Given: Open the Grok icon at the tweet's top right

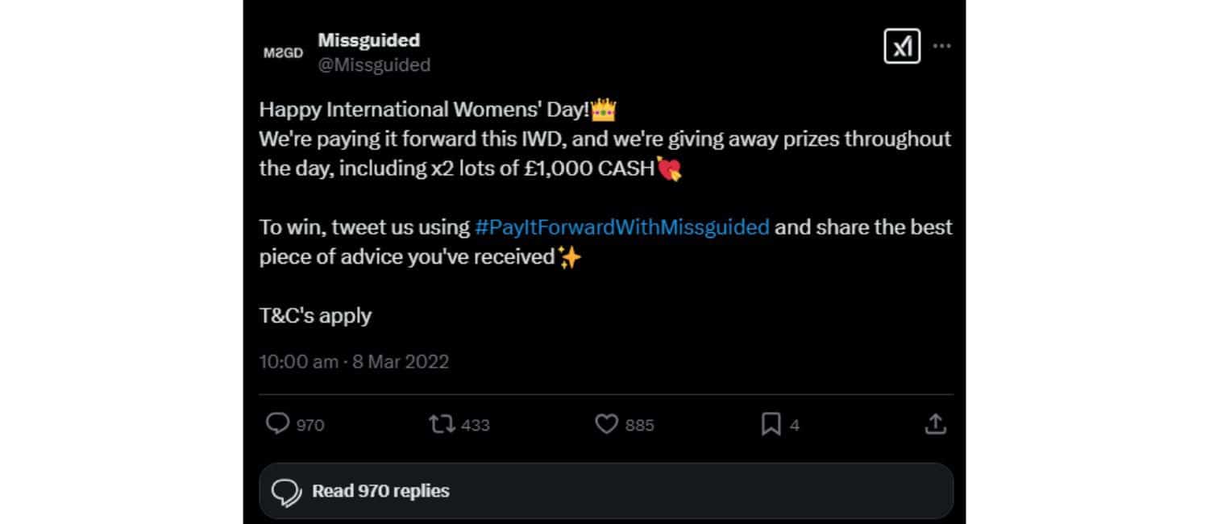Looking at the screenshot, I should pos(901,47).
